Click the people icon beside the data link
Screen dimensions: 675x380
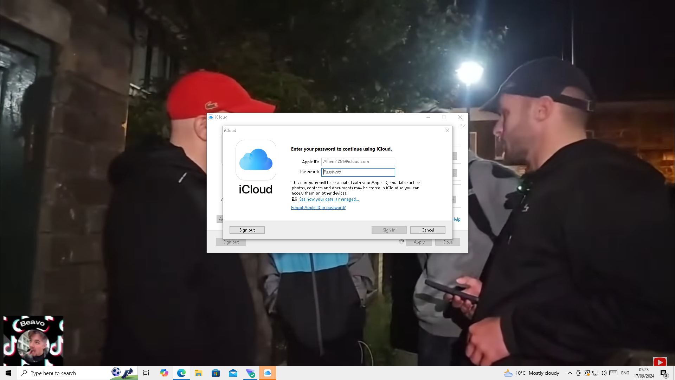(x=294, y=199)
